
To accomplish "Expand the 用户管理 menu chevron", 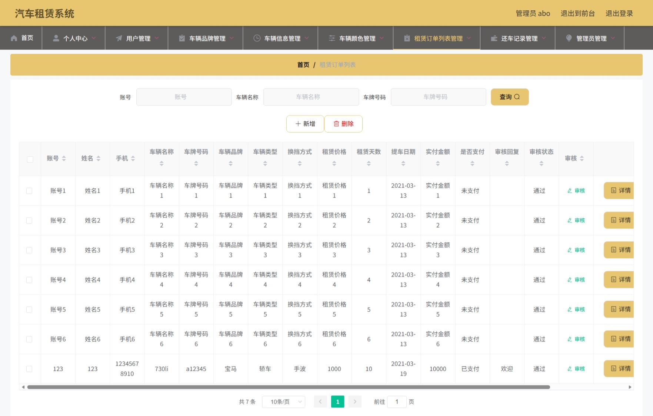I will click(157, 38).
